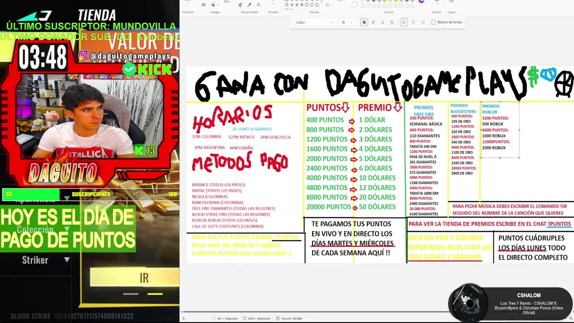Click the Instagram icon on the stream overlay

click(83, 56)
